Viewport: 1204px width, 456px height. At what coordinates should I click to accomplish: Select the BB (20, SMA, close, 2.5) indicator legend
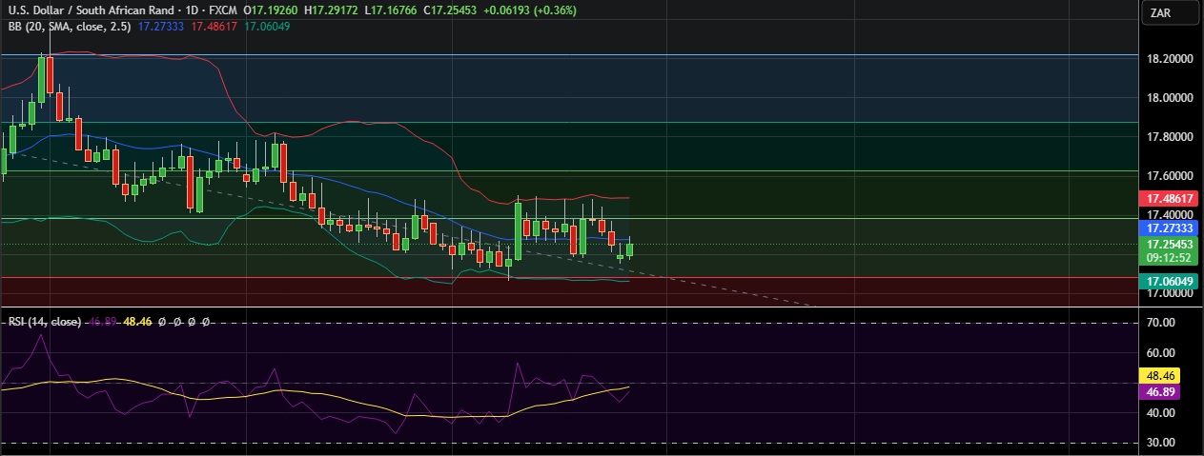(x=69, y=27)
